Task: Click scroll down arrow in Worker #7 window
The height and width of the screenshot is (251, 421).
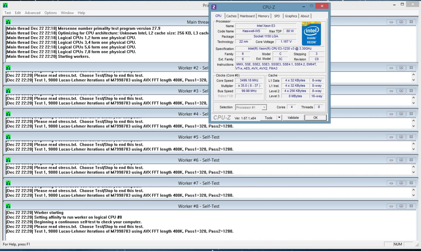Action: 413,195
